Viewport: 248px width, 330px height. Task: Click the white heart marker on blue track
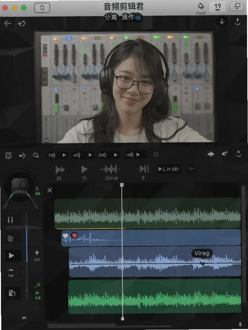[66, 236]
